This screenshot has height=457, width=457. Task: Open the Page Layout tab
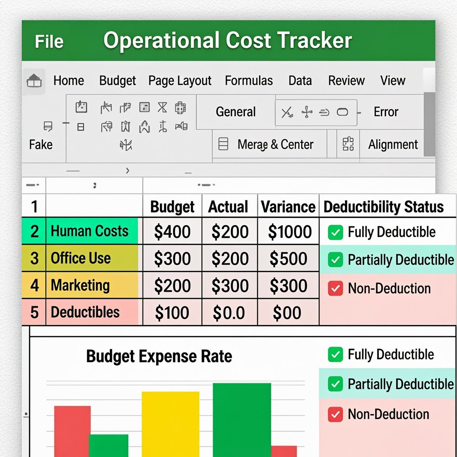coord(180,81)
